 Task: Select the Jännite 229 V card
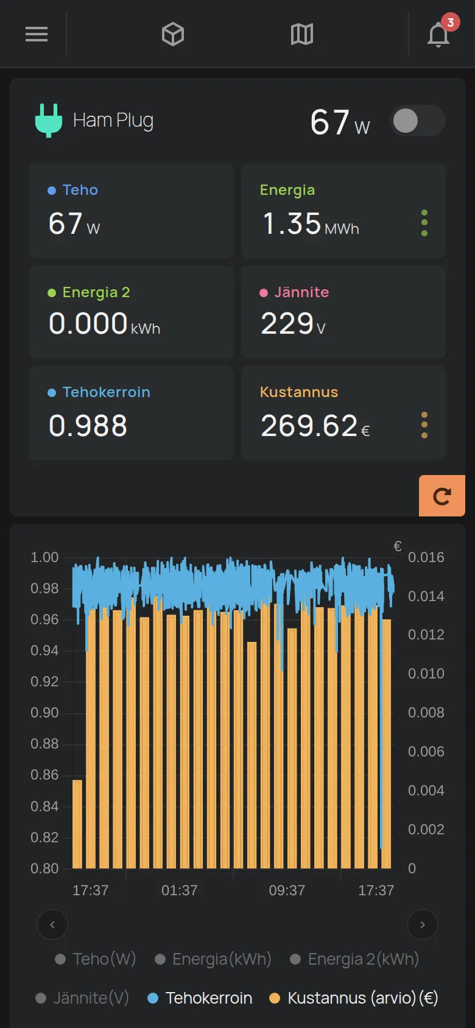(343, 311)
